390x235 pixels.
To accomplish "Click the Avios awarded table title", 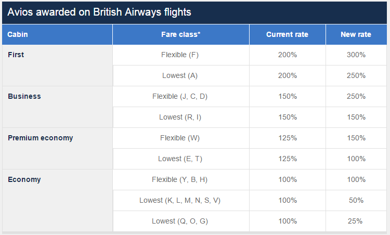I will 99,12.
